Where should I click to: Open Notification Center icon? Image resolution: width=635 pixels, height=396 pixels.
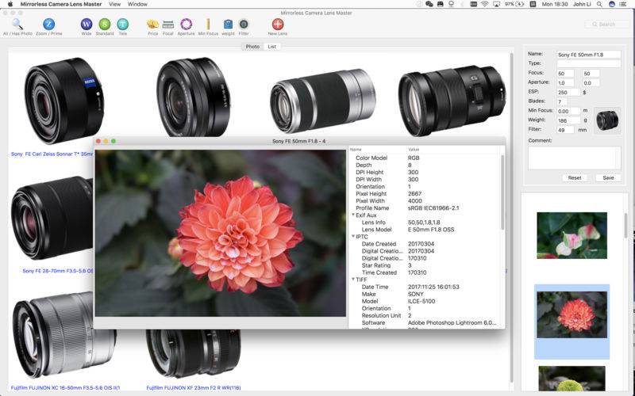coord(623,4)
